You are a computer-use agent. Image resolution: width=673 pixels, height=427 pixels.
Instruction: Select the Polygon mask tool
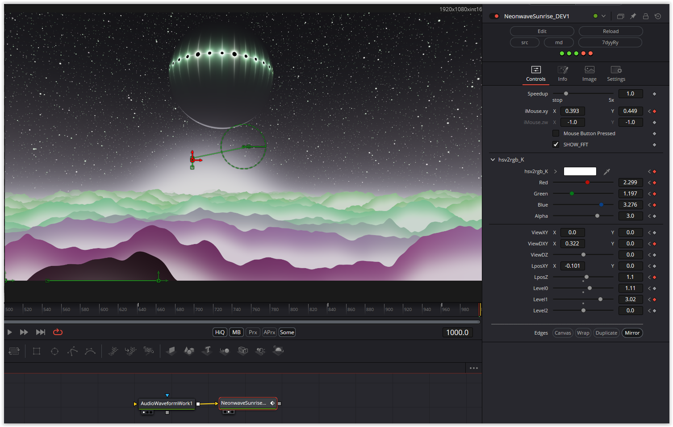click(72, 351)
